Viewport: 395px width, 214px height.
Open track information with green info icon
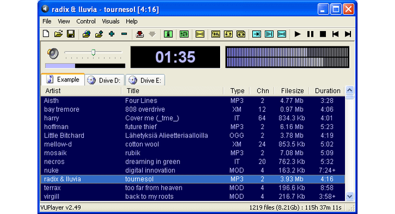click(x=168, y=34)
